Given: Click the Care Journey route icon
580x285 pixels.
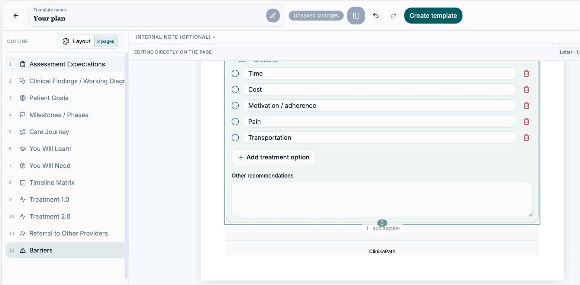Looking at the screenshot, I should (x=23, y=132).
